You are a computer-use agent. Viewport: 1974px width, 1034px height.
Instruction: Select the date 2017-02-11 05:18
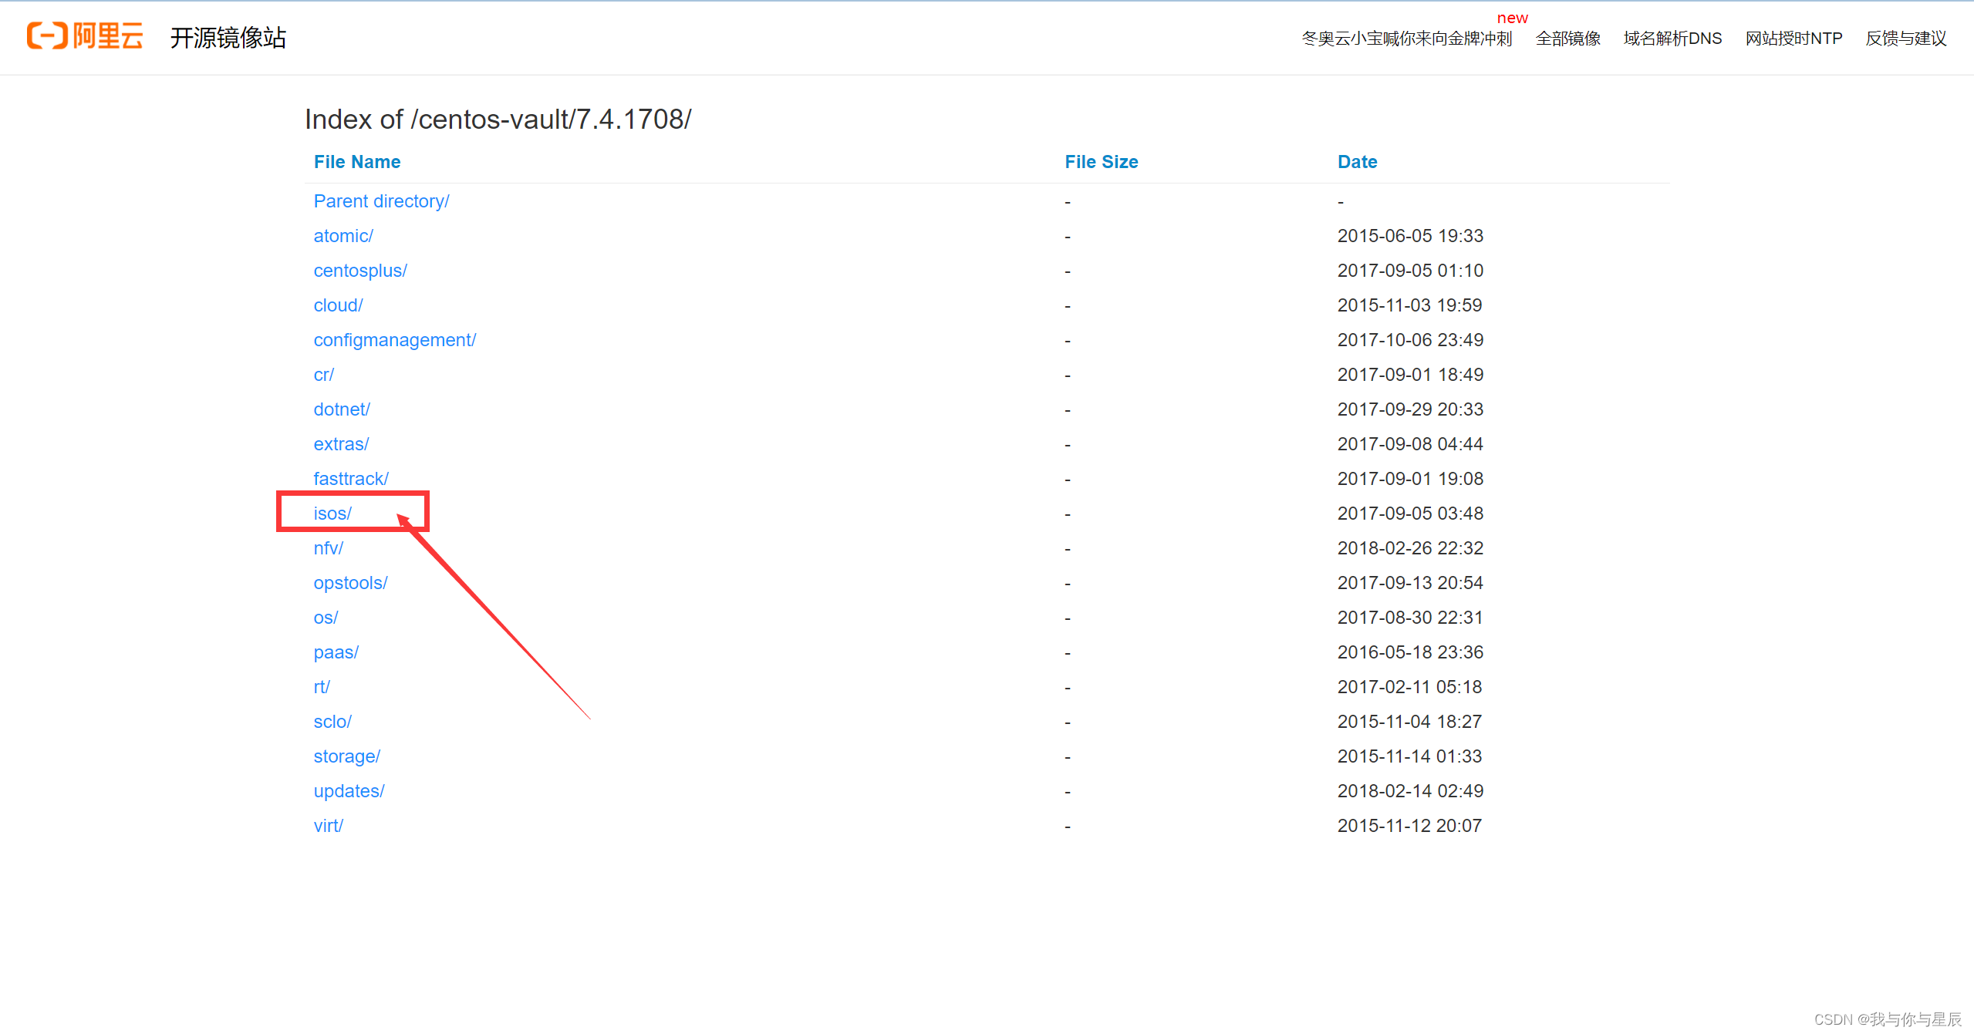[x=1409, y=687]
